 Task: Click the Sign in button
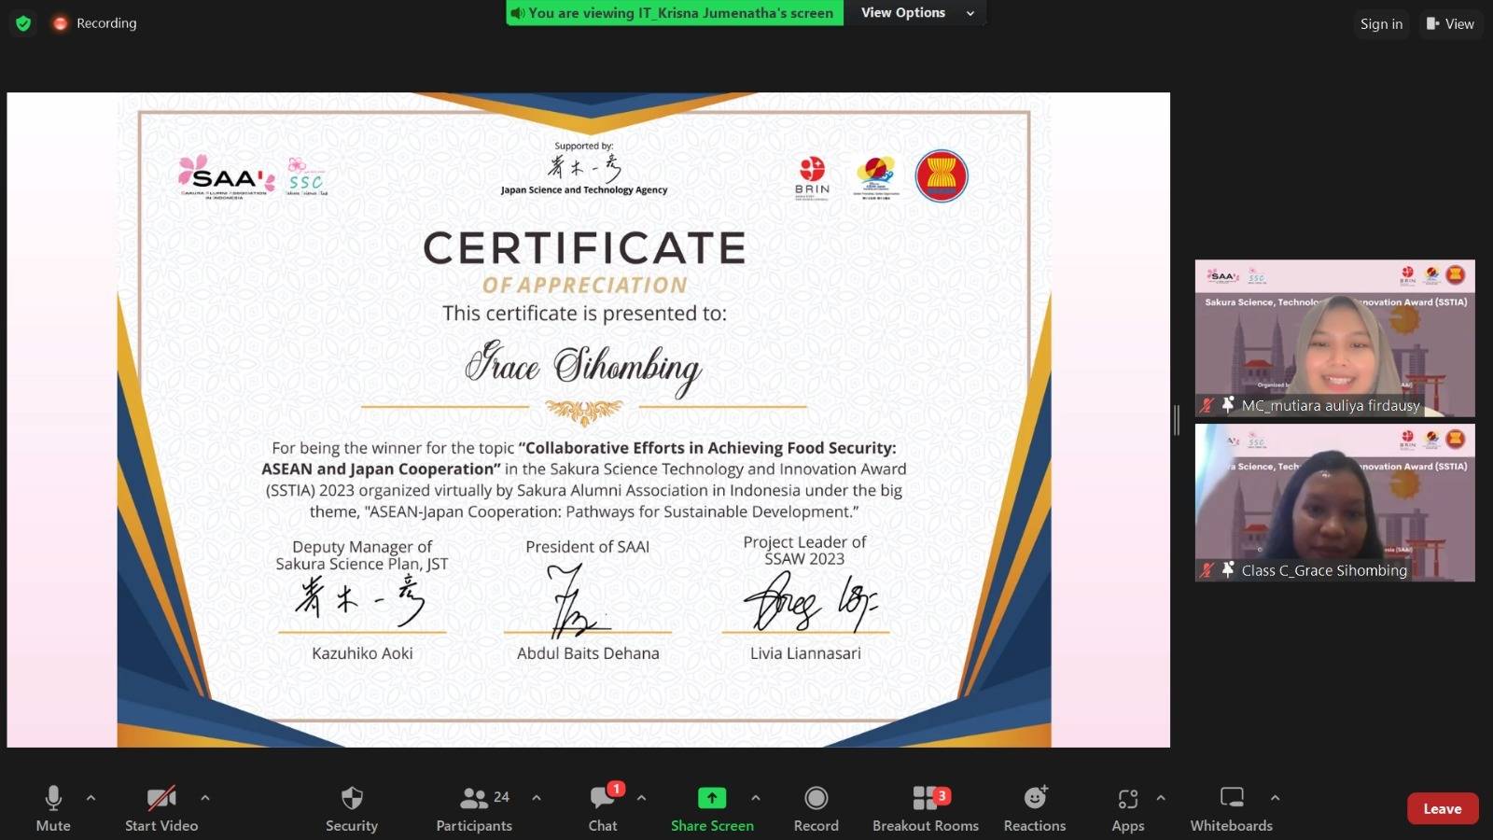pyautogui.click(x=1381, y=24)
